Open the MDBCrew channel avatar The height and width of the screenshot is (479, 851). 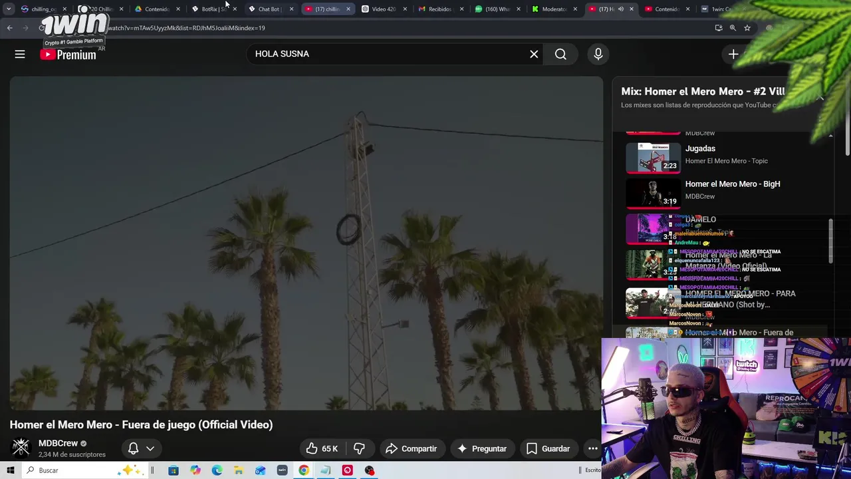[21, 448]
